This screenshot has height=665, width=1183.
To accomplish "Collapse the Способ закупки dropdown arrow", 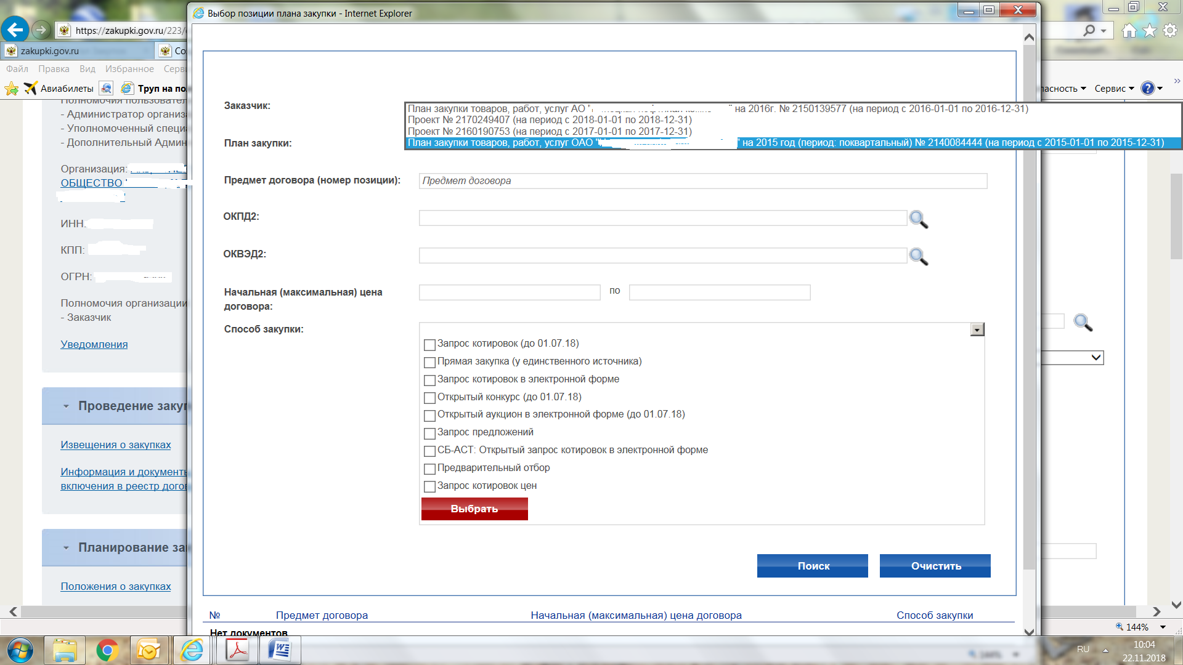I will (977, 330).
